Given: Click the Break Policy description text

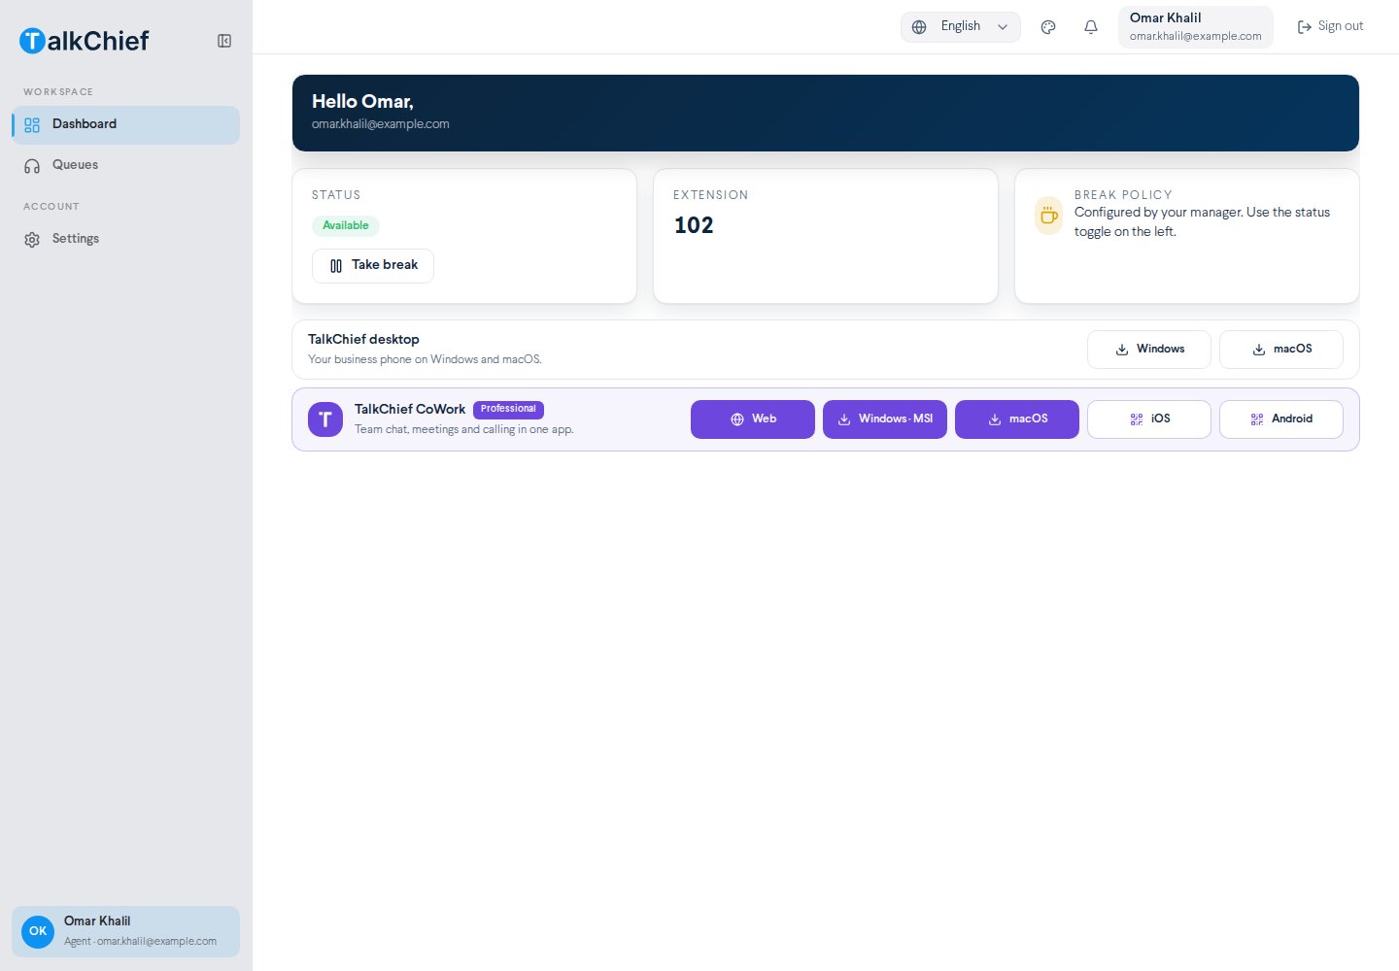Looking at the screenshot, I should 1202,222.
